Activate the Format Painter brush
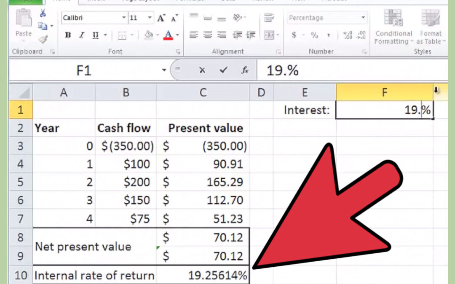 pos(43,39)
